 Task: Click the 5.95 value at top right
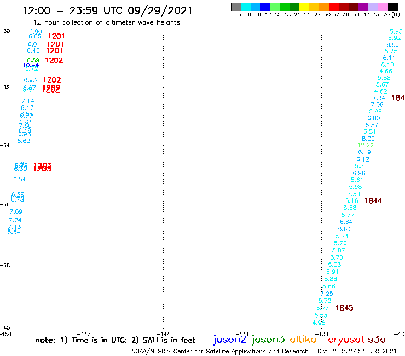(396, 32)
